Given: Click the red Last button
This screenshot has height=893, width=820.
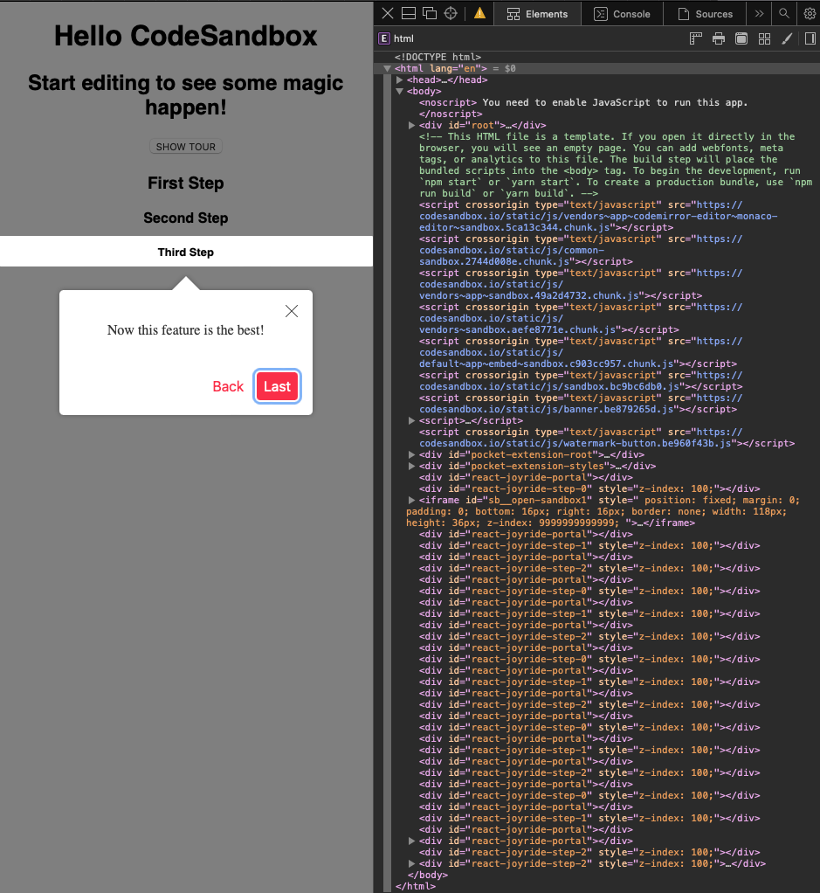Looking at the screenshot, I should tap(277, 387).
